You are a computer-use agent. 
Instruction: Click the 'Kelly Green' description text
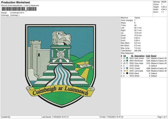pyautogui.click(x=139, y=58)
